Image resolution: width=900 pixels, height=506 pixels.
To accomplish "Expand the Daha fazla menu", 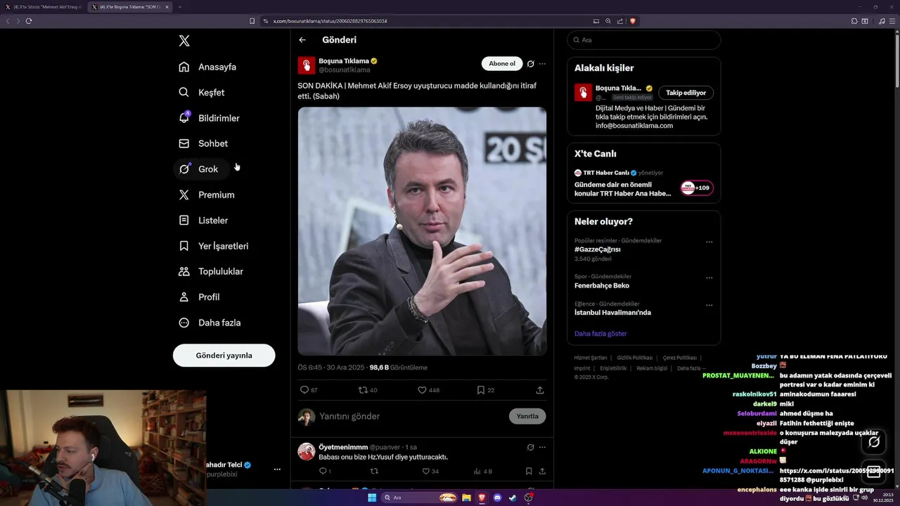I will [x=210, y=323].
